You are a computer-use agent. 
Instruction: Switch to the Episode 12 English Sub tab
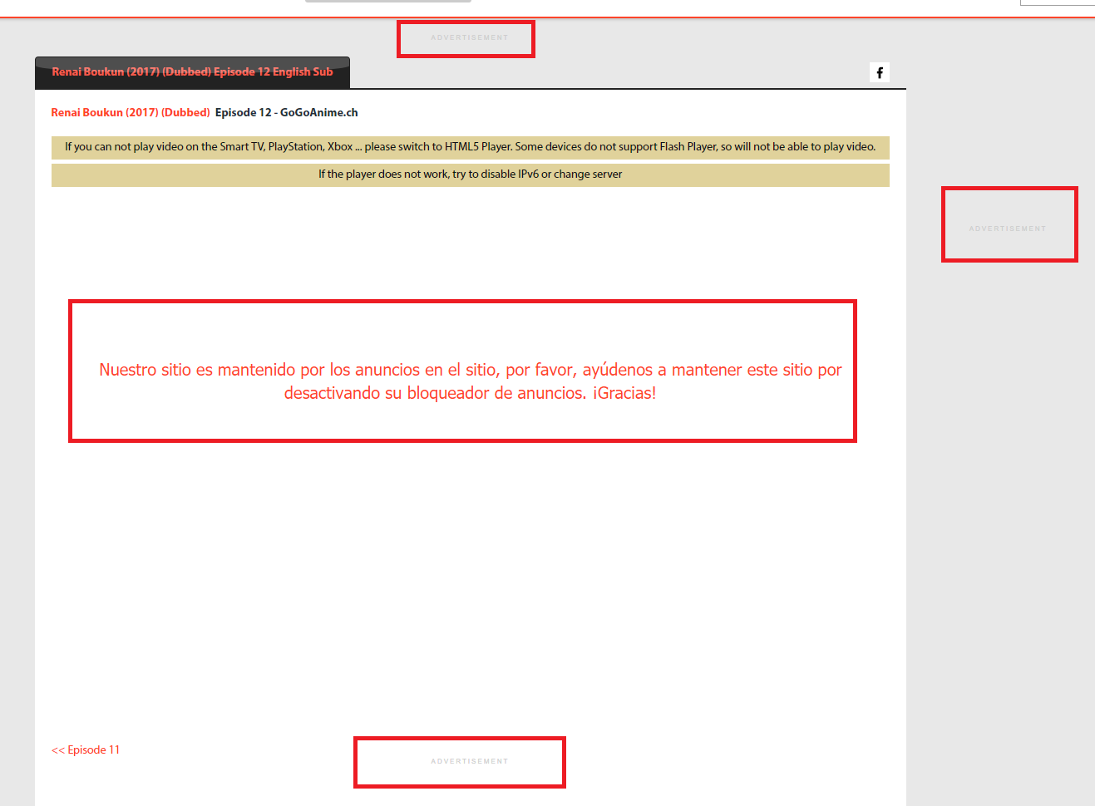[x=192, y=72]
